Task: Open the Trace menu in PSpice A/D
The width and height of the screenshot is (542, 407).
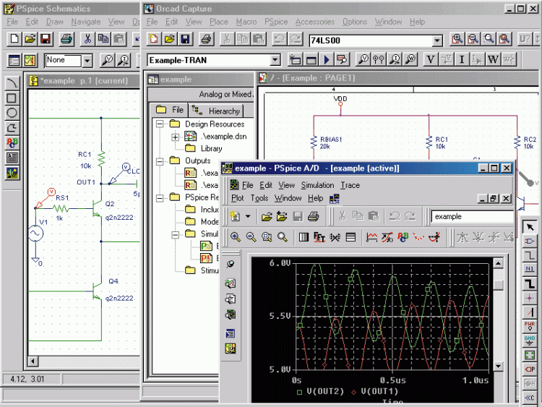Action: (x=350, y=185)
